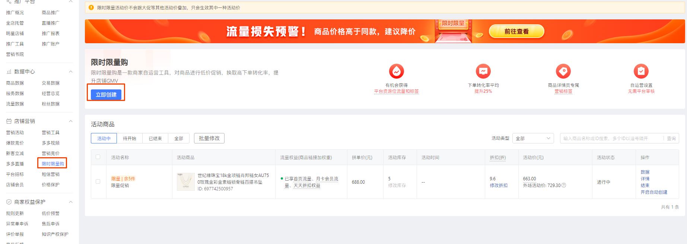Click the 数据中心 chart icon in sidebar
Image resolution: width=687 pixels, height=244 pixels.
[9, 72]
